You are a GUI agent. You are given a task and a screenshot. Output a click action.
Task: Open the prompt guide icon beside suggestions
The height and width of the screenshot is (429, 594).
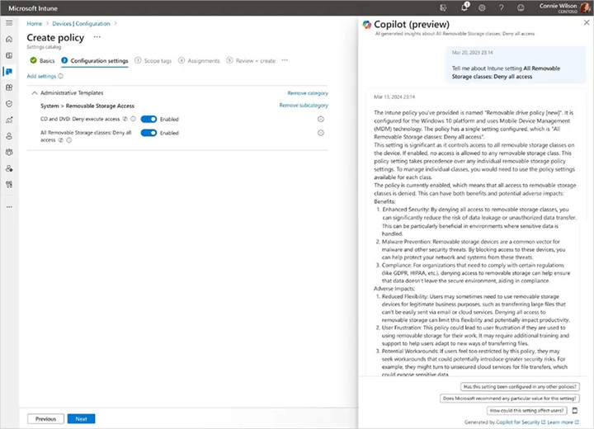575,410
